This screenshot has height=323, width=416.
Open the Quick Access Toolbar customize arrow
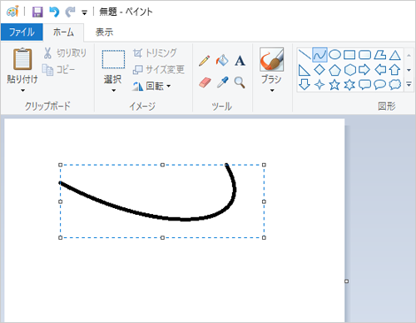84,12
